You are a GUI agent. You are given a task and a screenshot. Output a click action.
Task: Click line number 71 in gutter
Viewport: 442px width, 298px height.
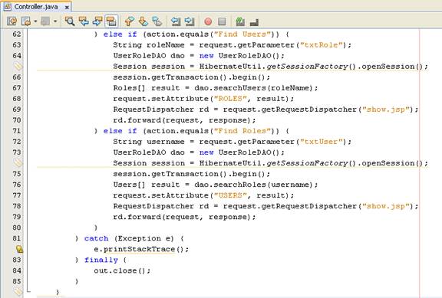(x=17, y=131)
